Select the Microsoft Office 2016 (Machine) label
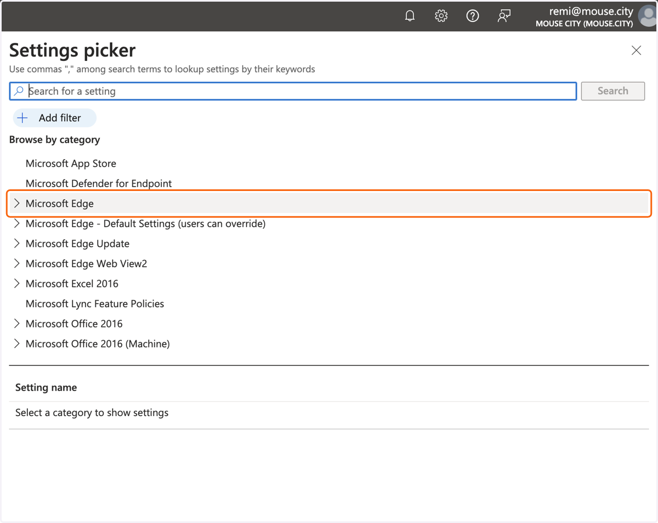Screen dimensions: 658x523 98,344
